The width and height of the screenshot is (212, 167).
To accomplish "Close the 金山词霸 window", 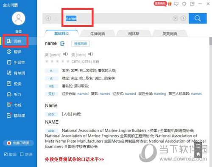I will pos(208,4).
